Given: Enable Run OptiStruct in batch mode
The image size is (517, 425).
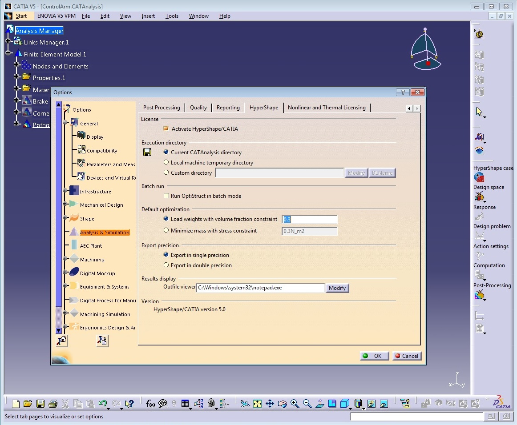Looking at the screenshot, I should click(166, 196).
